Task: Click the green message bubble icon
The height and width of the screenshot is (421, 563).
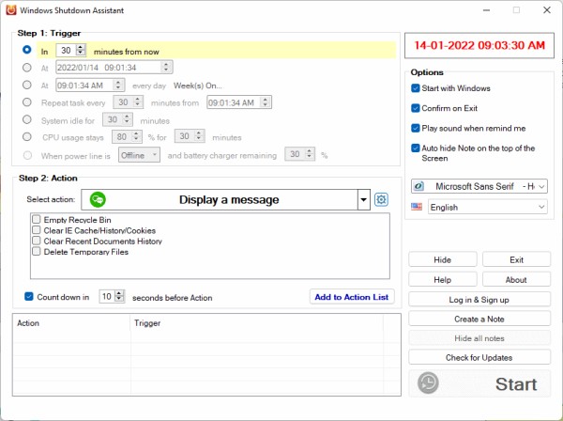Action: [98, 199]
